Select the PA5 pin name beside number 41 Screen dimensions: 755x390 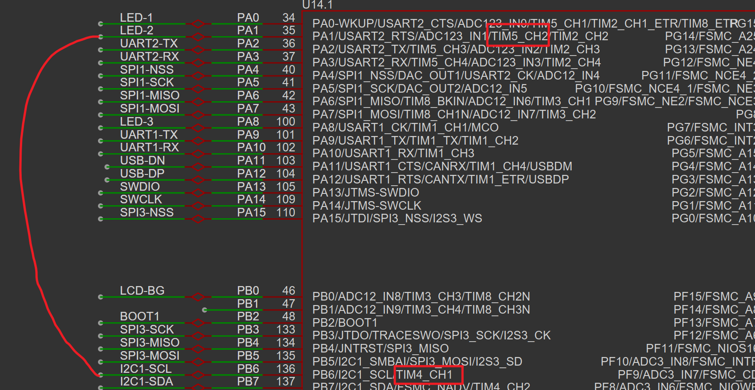pyautogui.click(x=248, y=82)
